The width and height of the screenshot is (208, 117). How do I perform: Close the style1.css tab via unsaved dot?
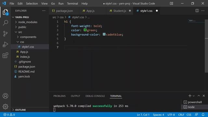[157, 11]
